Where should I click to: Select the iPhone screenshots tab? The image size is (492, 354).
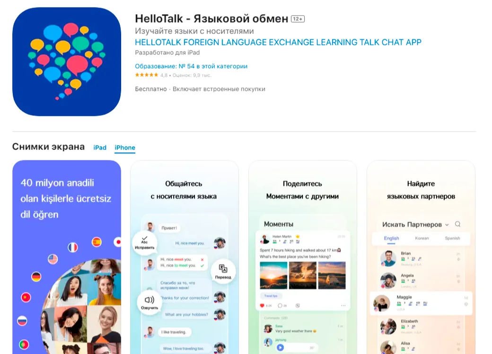tap(125, 148)
